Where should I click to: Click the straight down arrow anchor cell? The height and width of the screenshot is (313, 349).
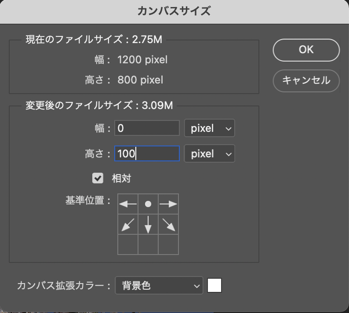(148, 224)
